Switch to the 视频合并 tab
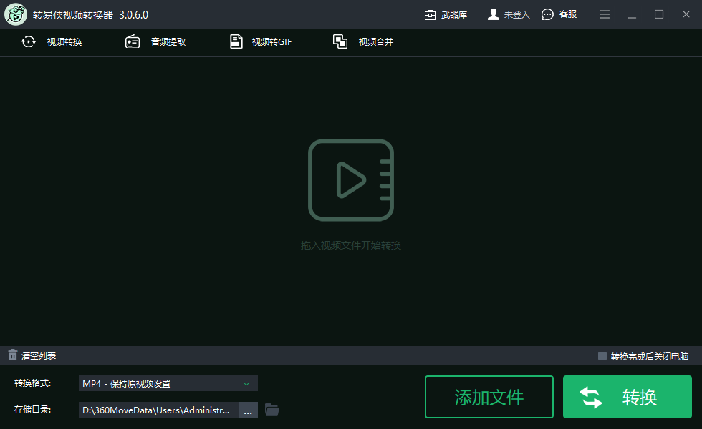 click(x=363, y=42)
